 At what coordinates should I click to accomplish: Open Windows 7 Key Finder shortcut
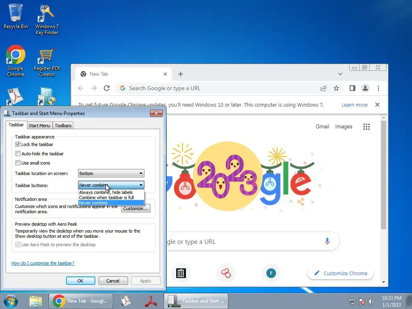(x=47, y=20)
